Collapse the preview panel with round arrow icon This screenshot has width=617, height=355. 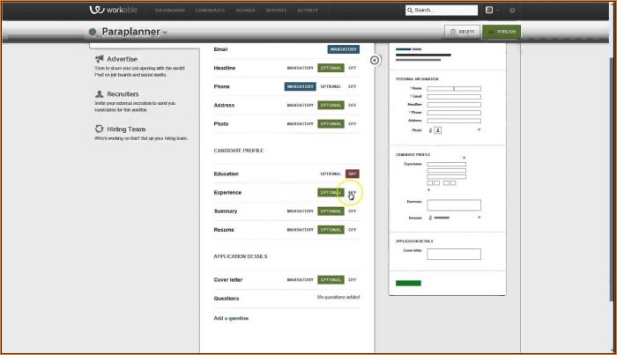coord(375,60)
